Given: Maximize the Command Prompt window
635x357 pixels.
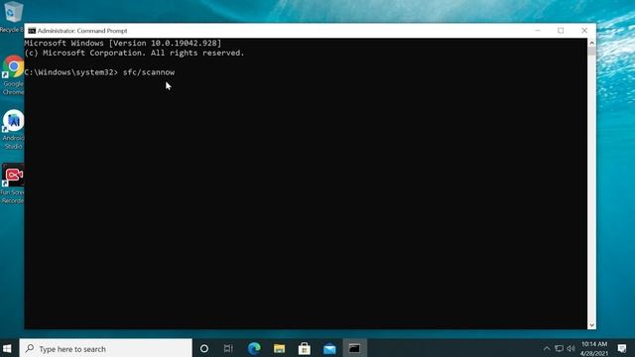Looking at the screenshot, I should (561, 31).
